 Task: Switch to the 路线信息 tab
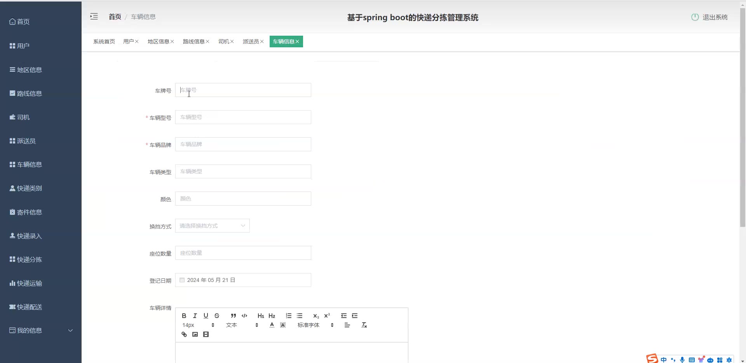(x=193, y=41)
